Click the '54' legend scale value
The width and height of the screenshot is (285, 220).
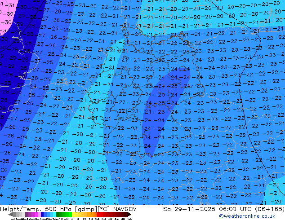129,219
